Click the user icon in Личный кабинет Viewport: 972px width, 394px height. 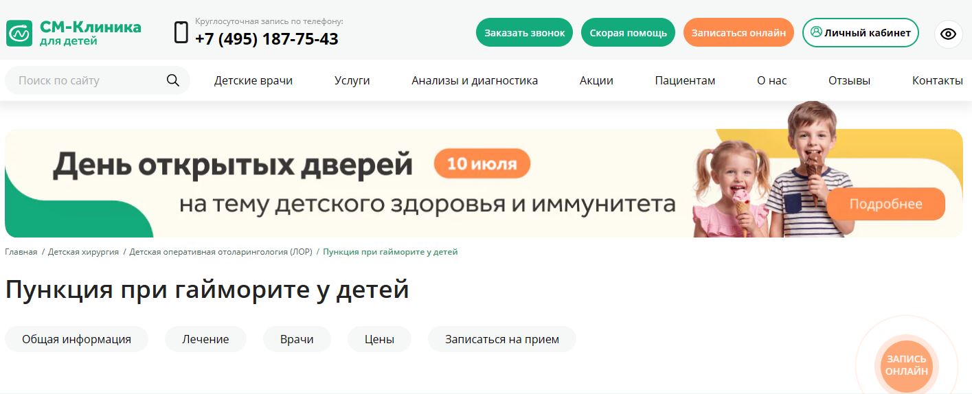tap(816, 32)
